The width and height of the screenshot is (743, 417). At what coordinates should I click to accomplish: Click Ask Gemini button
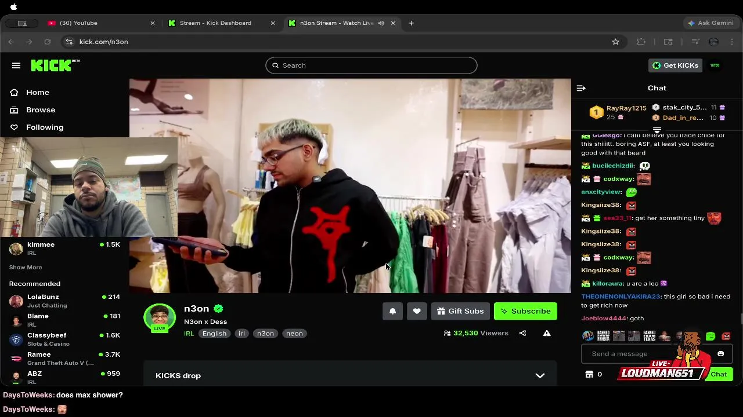710,23
